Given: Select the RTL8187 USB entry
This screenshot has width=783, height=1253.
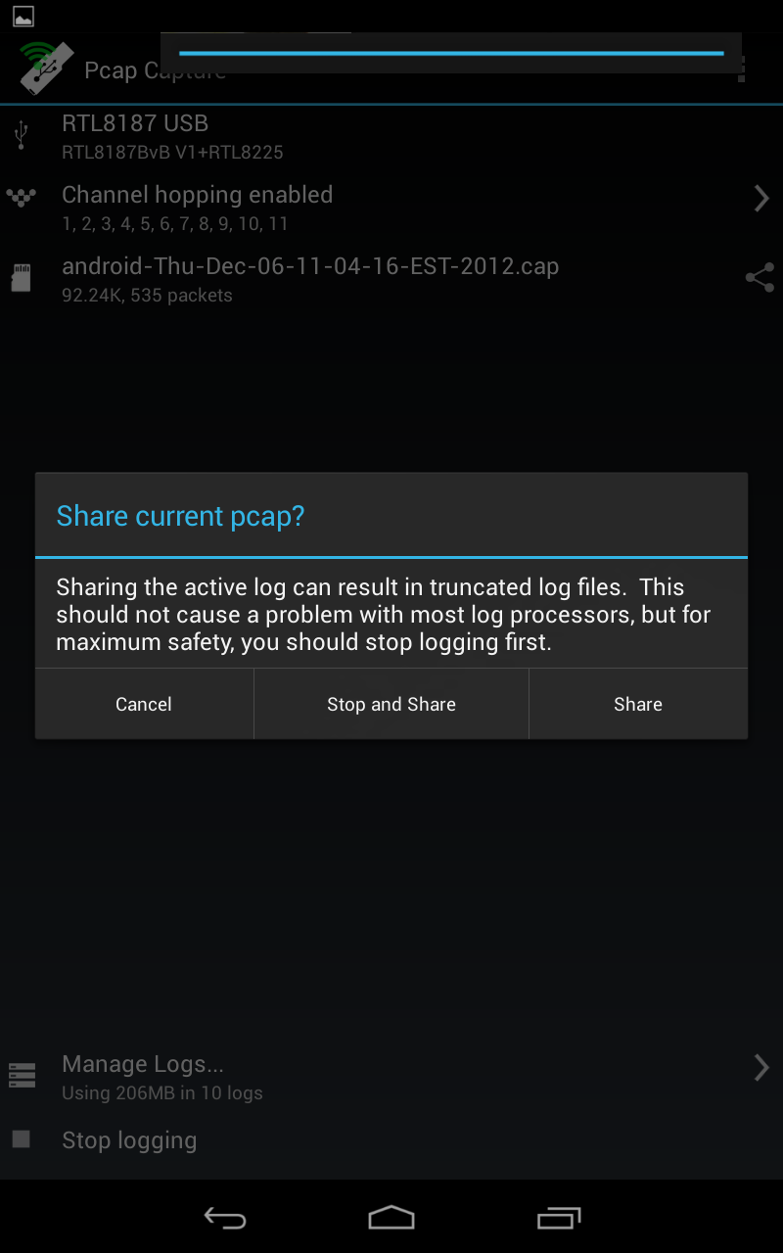Looking at the screenshot, I should coord(391,135).
